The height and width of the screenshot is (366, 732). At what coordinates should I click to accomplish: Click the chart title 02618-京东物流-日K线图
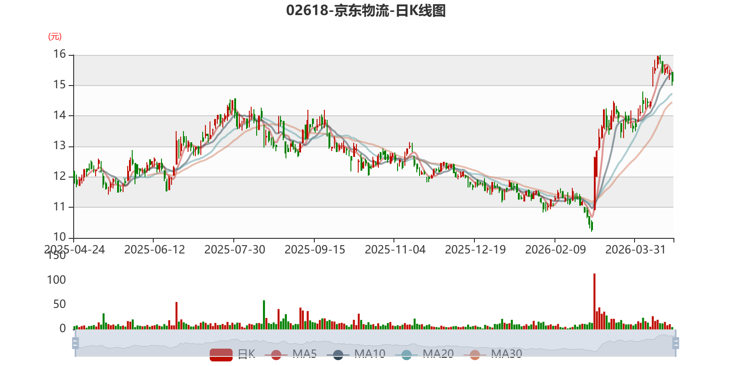coord(366,11)
